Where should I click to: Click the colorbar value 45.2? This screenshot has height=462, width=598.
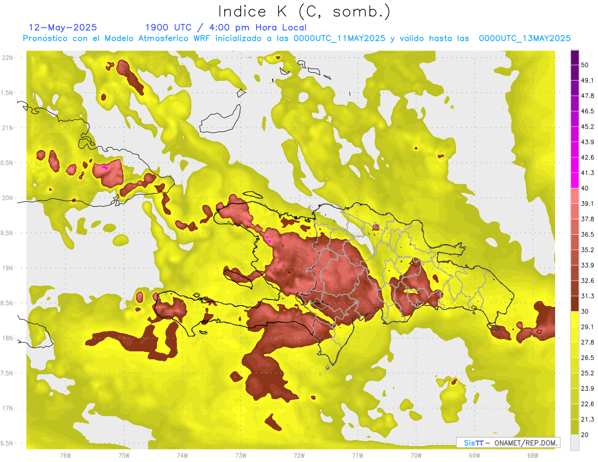click(588, 127)
